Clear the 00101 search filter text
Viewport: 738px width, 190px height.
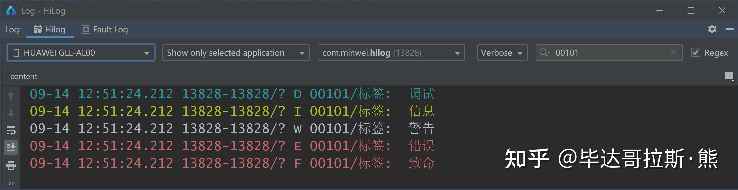point(673,53)
